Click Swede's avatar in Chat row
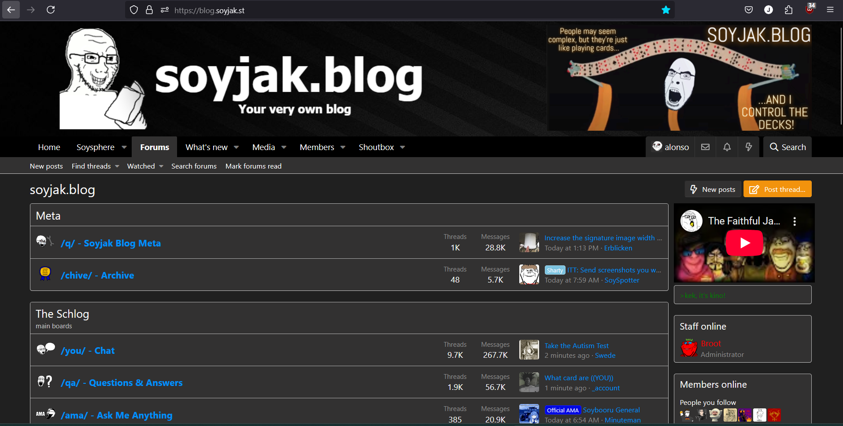This screenshot has width=843, height=426. pyautogui.click(x=529, y=350)
